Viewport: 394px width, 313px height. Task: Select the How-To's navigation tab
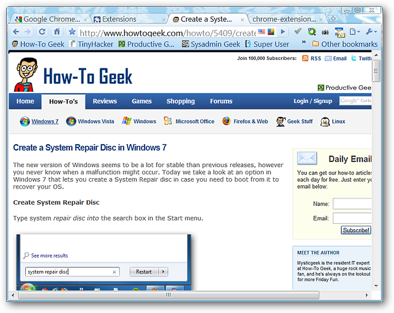63,102
